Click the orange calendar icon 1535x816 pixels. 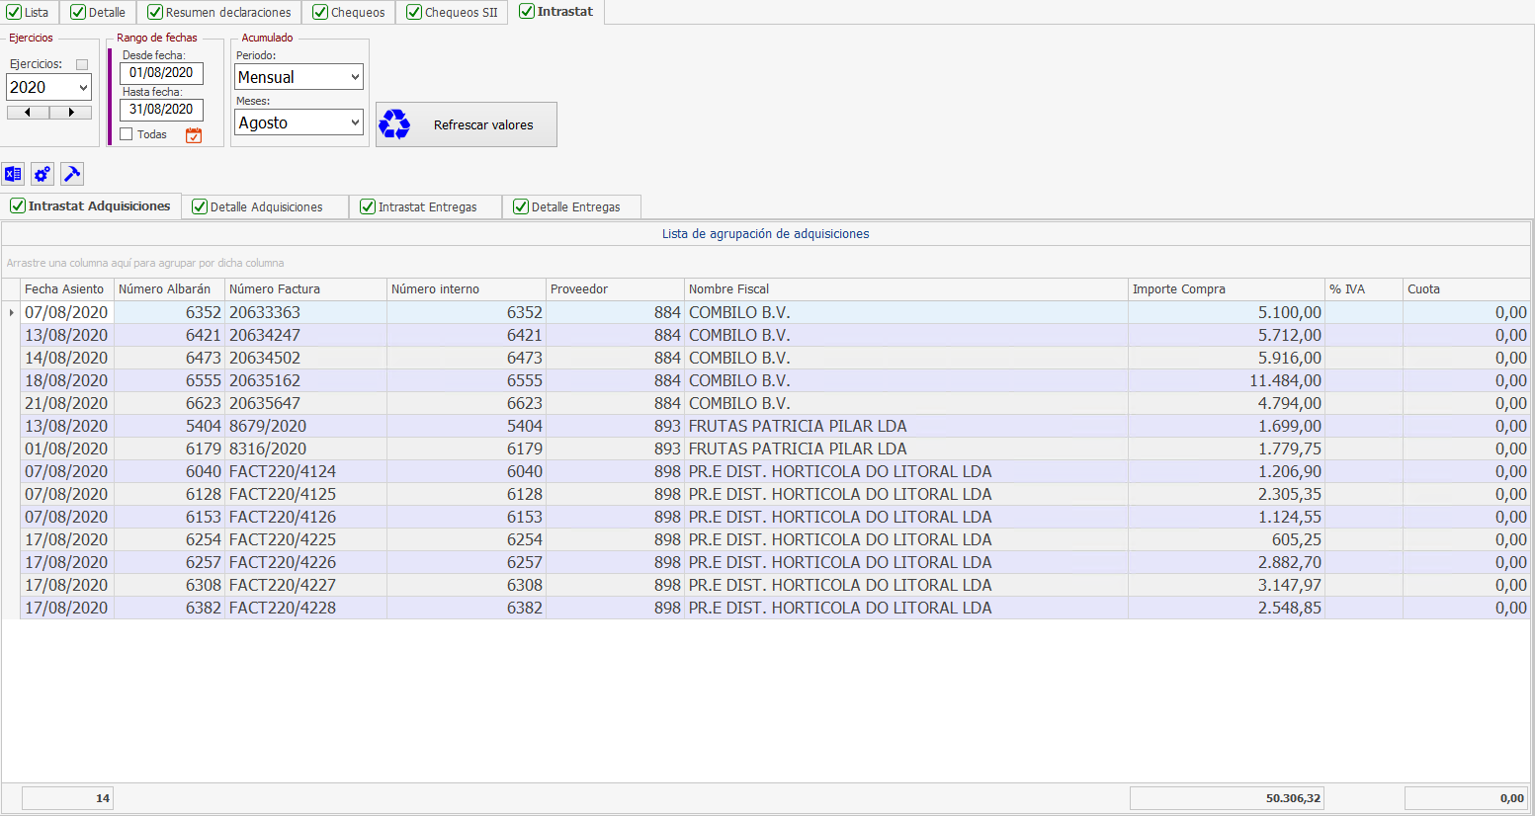point(194,135)
